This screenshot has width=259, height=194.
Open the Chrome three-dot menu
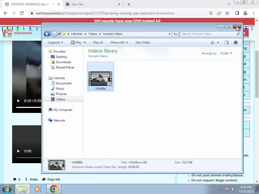pyautogui.click(x=253, y=13)
